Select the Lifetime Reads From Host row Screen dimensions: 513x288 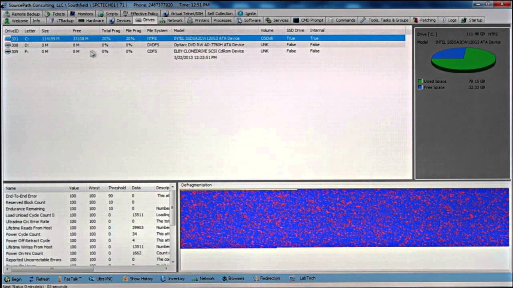coord(87,228)
